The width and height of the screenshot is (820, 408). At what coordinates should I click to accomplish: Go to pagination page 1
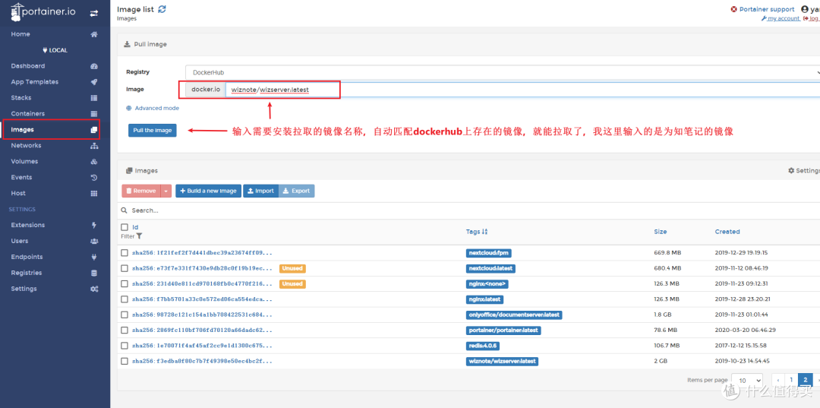click(791, 380)
